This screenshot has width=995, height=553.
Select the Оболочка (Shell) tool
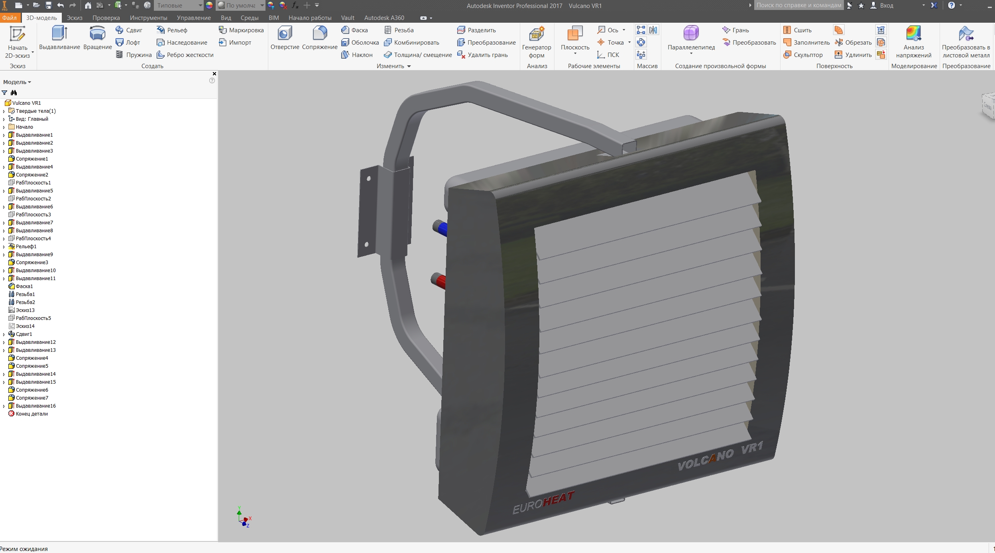360,42
